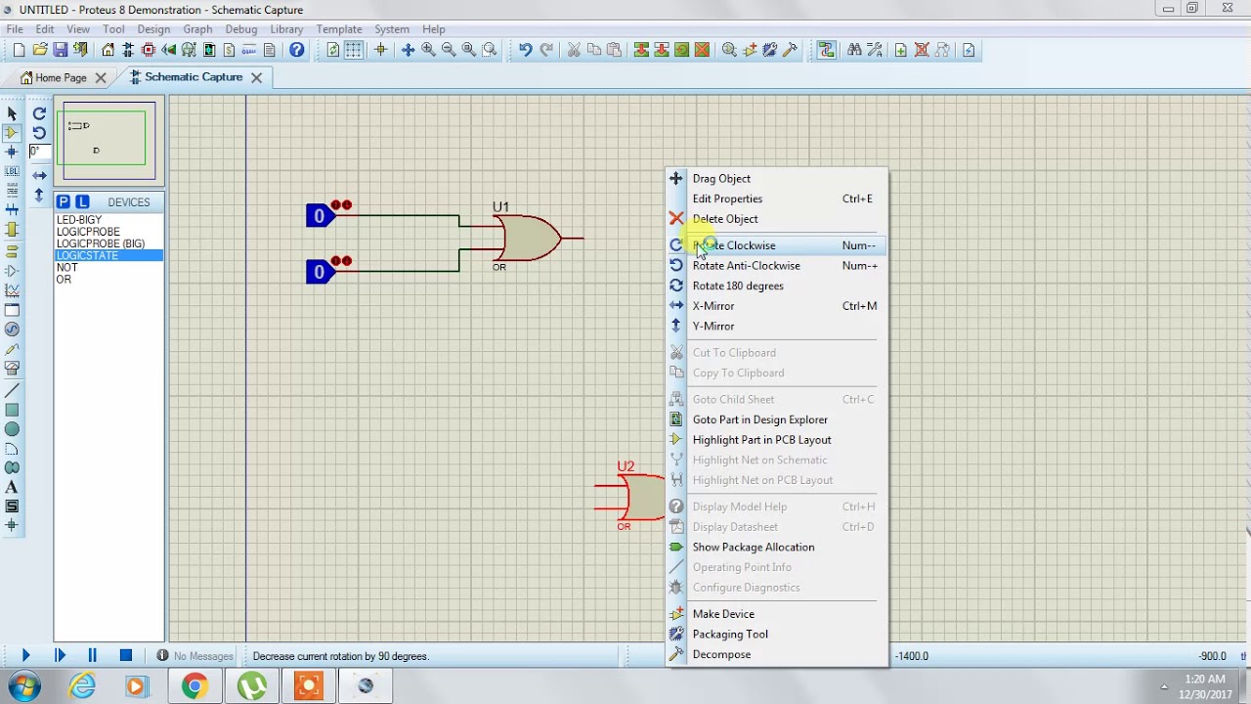This screenshot has height=704, width=1251.
Task: Undo the last action
Action: tap(526, 50)
